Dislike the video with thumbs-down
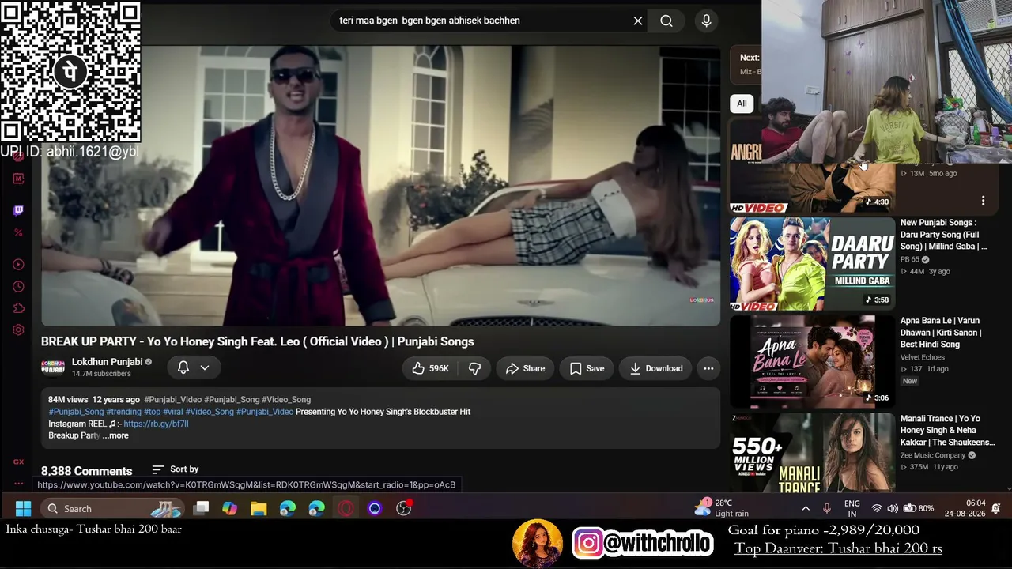Screen dimensions: 1012x569 474,368
